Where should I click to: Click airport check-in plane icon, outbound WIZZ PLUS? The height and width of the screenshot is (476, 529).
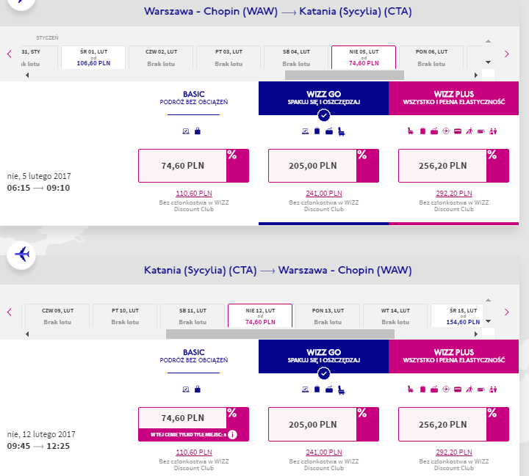pos(446,131)
